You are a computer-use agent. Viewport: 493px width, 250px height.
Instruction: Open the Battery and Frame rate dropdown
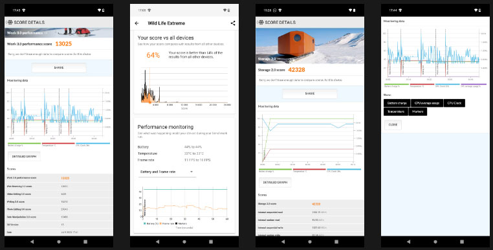tap(167, 172)
